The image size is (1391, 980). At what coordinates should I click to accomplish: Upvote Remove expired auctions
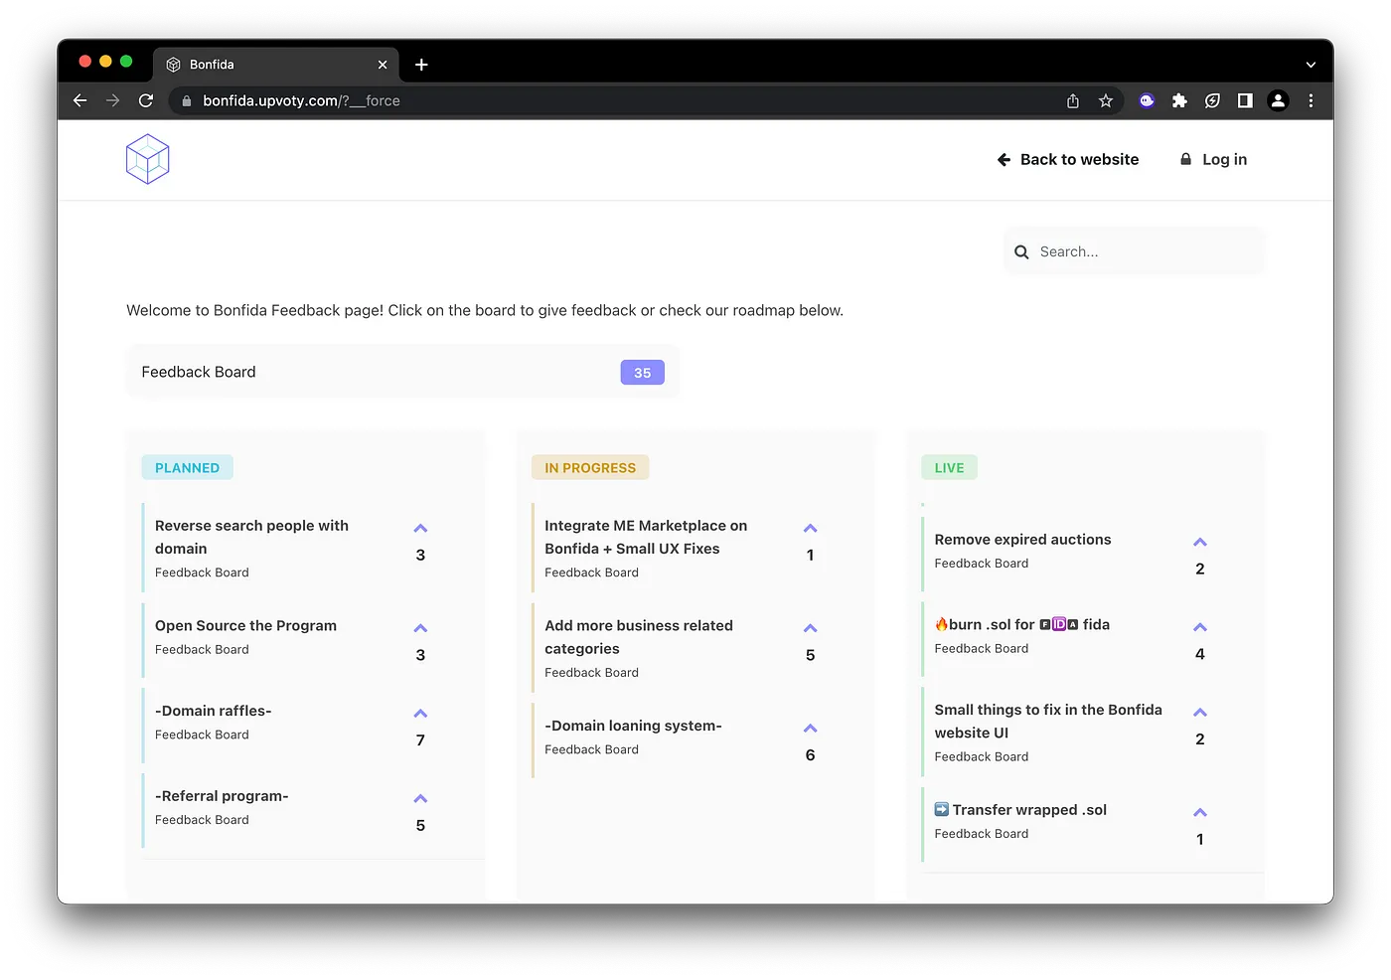coord(1199,542)
